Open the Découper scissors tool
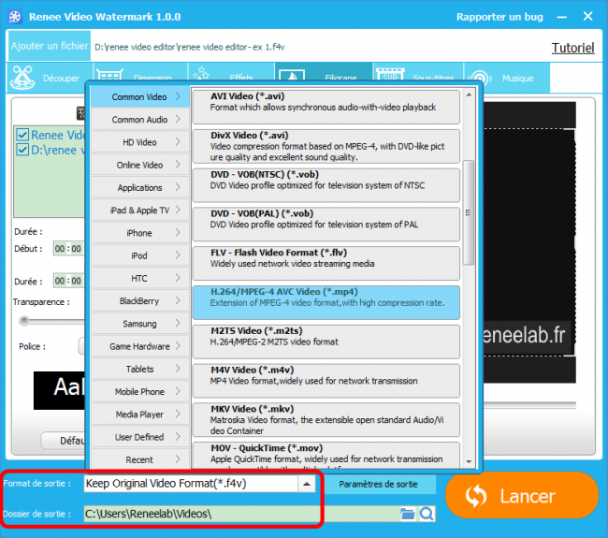This screenshot has width=608, height=538. tap(49, 77)
